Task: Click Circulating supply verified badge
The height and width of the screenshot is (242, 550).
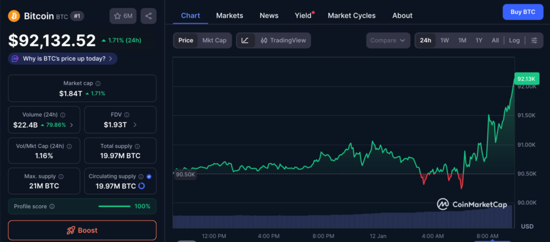Action: click(x=149, y=176)
